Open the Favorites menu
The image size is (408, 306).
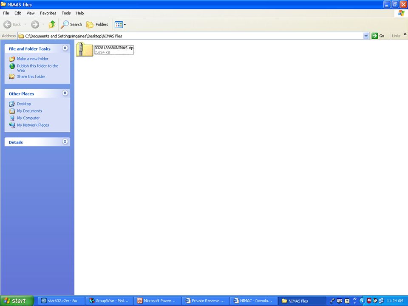point(48,13)
